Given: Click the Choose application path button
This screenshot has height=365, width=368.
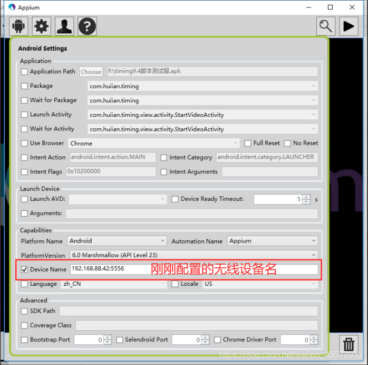Looking at the screenshot, I should pos(91,72).
